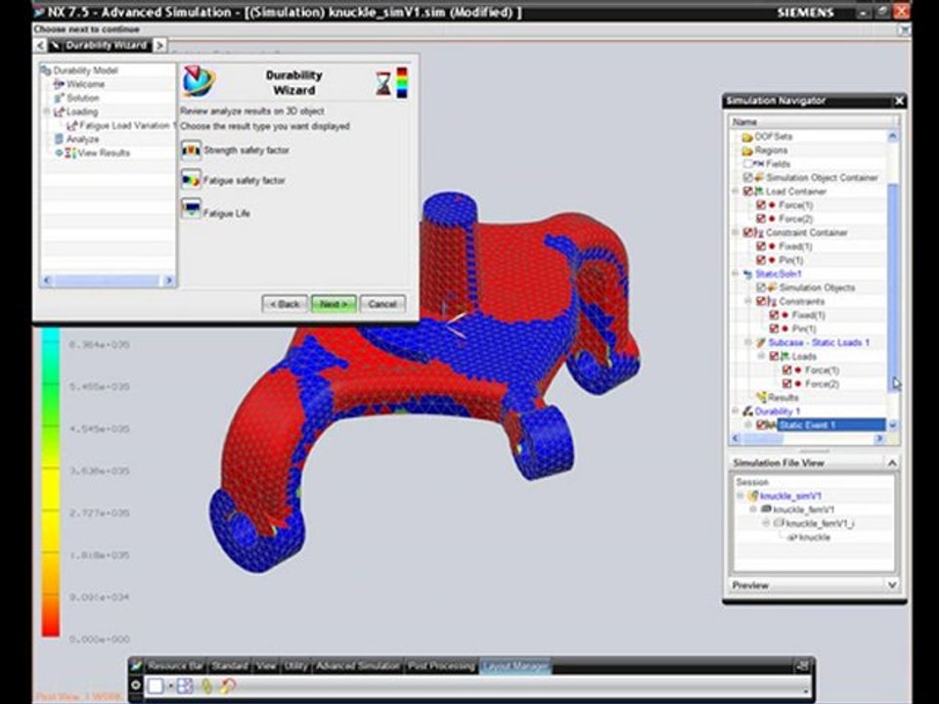
Task: Click the four-view layout icon in bottom toolbar
Action: click(185, 686)
